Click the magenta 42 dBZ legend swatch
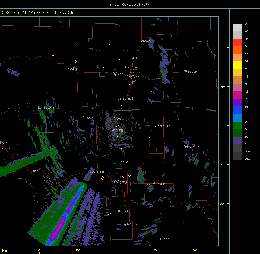The image size is (260, 254). (x=237, y=95)
